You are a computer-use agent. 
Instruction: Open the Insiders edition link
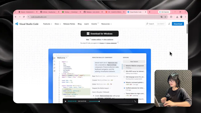tap(96, 39)
